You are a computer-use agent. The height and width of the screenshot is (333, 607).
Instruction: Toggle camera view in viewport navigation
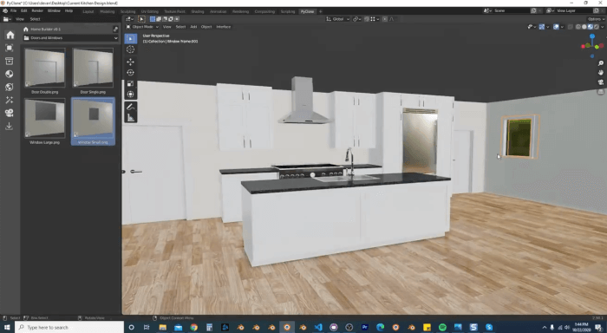point(601,82)
